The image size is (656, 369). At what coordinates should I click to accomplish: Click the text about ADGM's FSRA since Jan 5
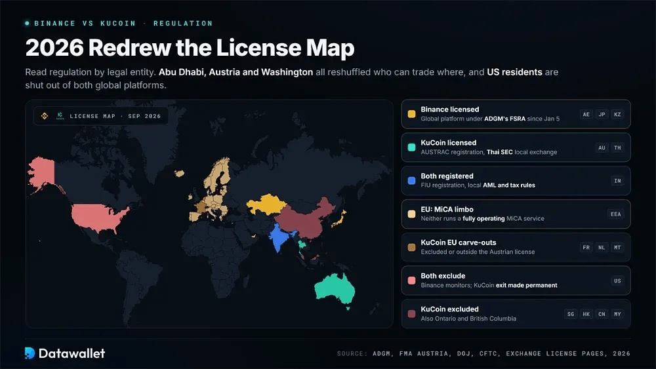[490, 119]
